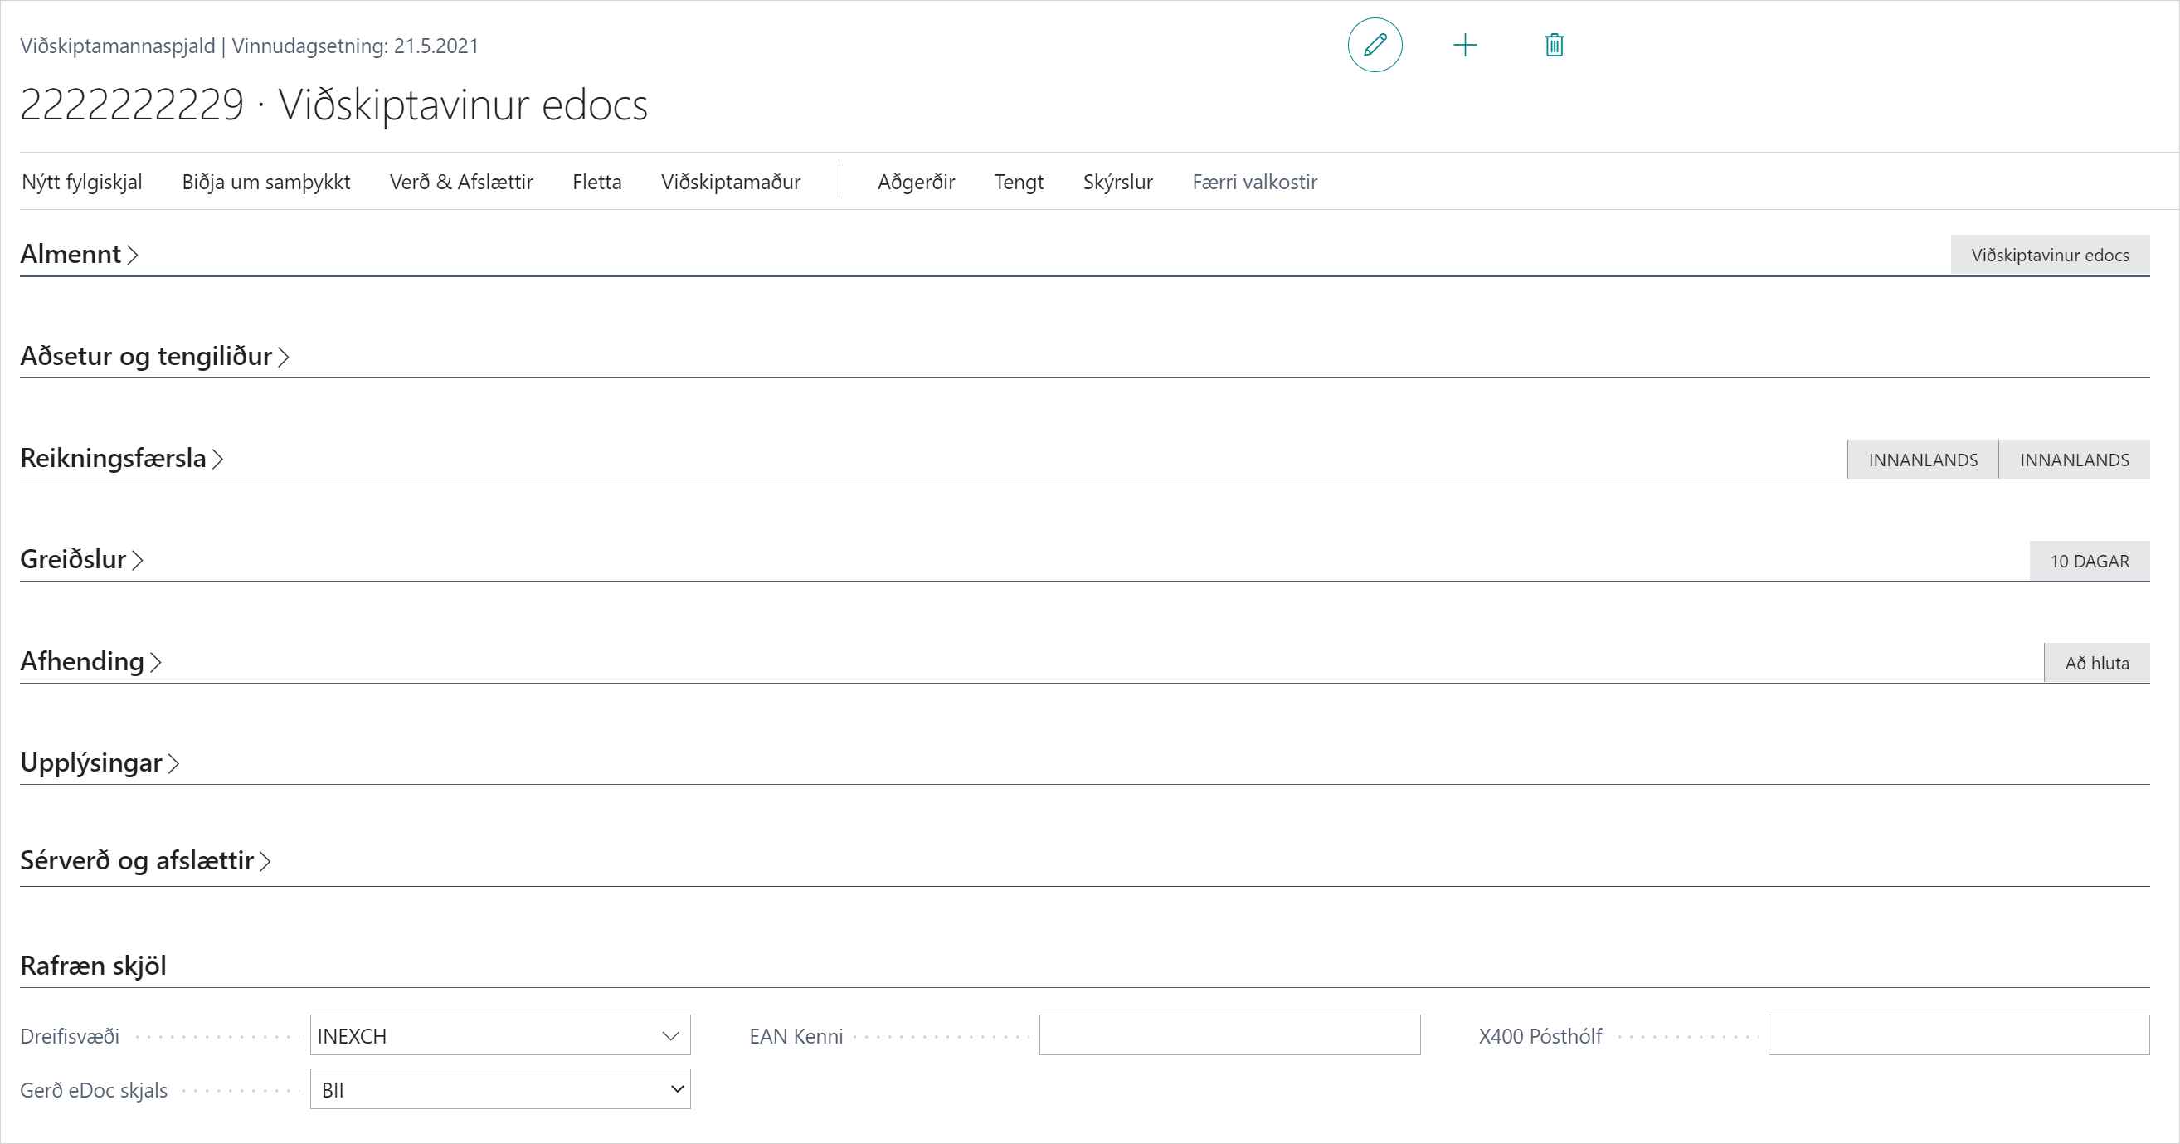Open the Tengt menu
This screenshot has width=2180, height=1144.
click(1018, 182)
